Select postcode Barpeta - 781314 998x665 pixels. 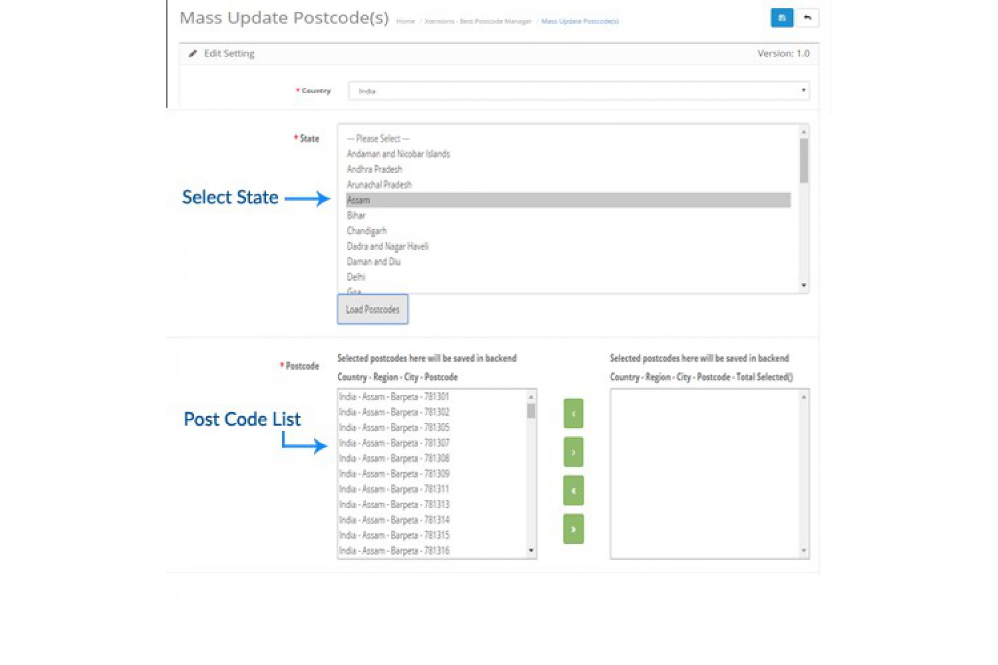(432, 520)
